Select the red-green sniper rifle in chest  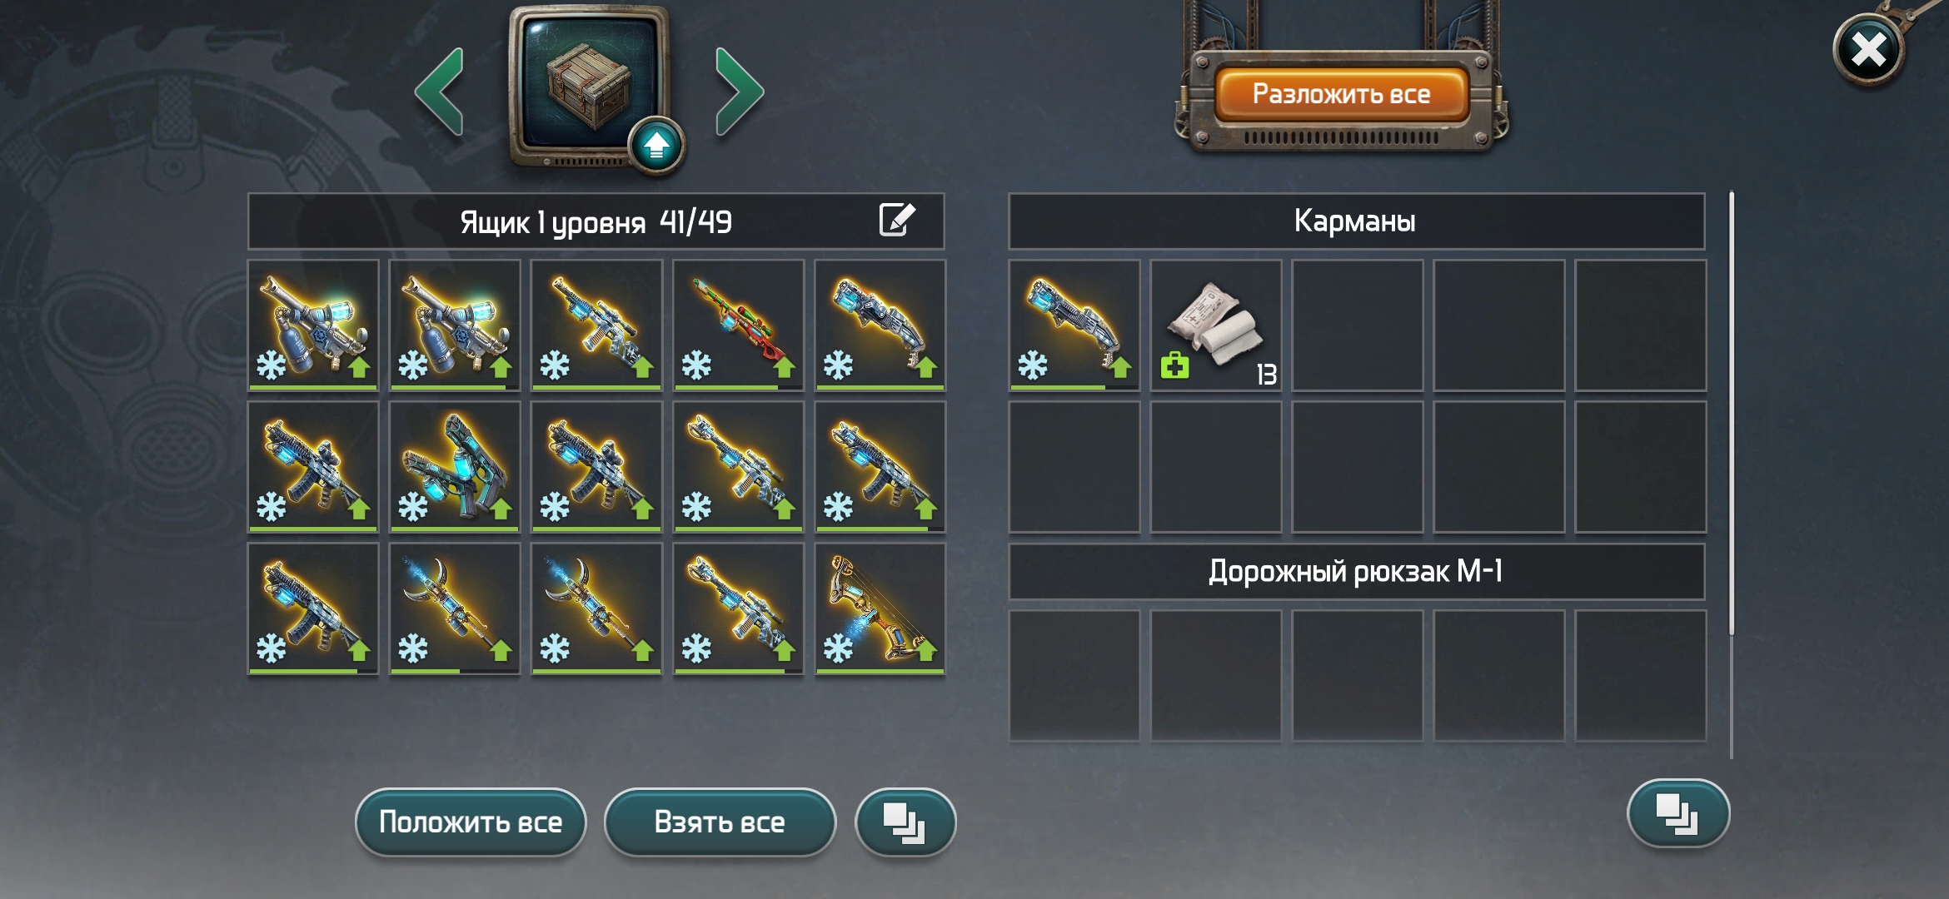tap(738, 325)
